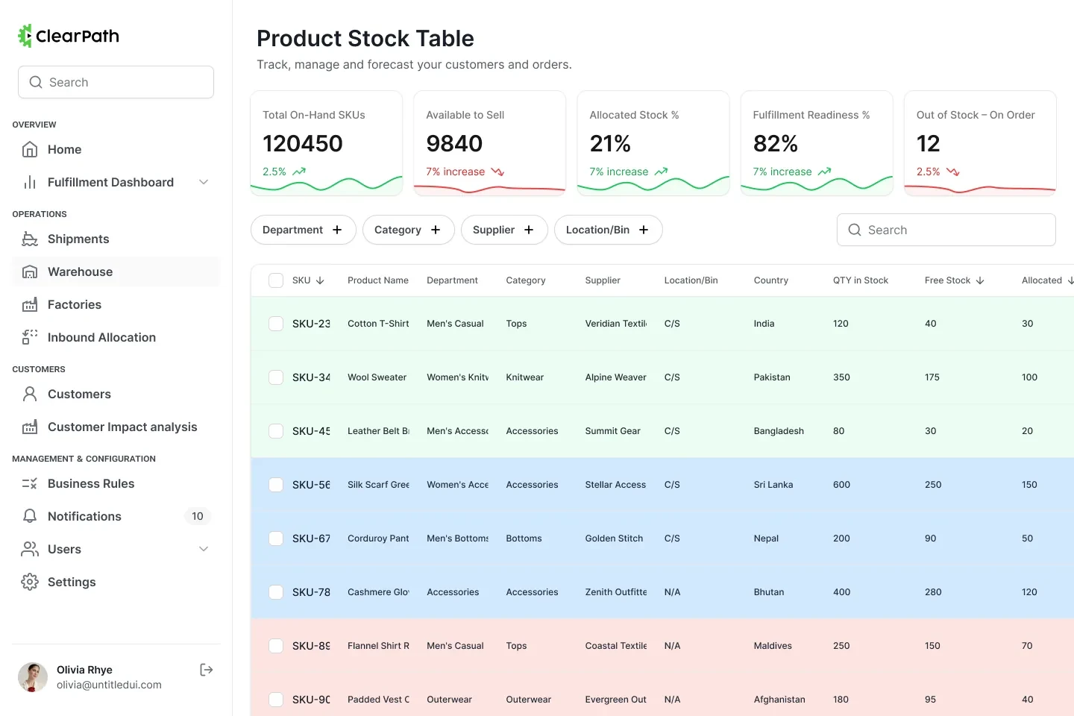The height and width of the screenshot is (716, 1074).
Task: Click the sidebar Search field
Action: (116, 82)
